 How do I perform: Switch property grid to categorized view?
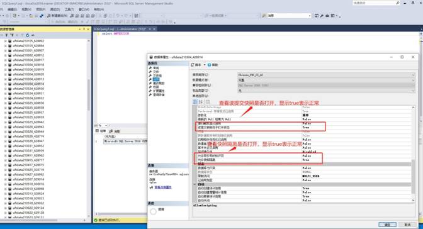(x=195, y=102)
